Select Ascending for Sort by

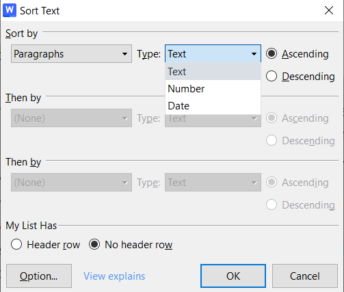[297, 54]
